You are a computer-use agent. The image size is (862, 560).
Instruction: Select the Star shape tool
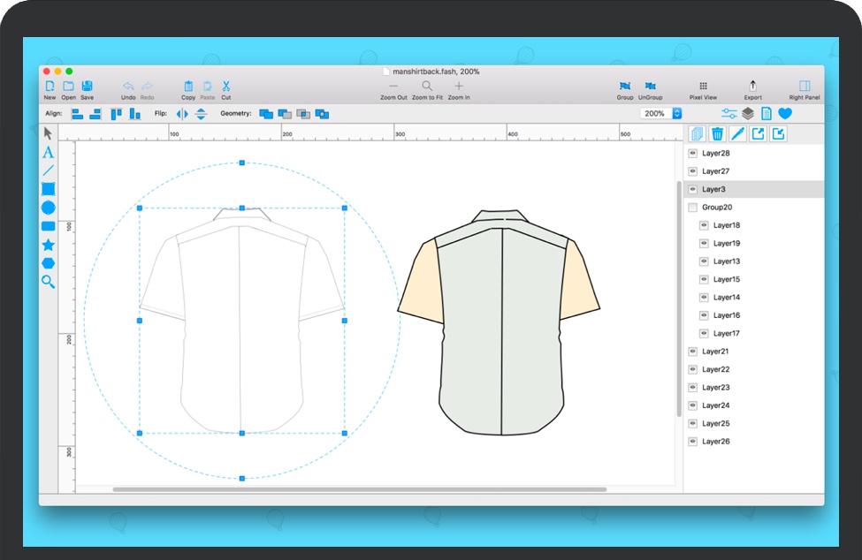(x=48, y=245)
